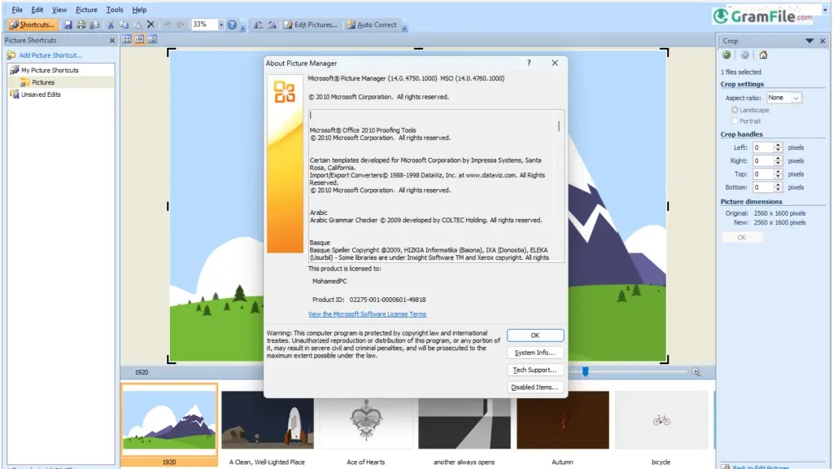This screenshot has width=833, height=469.
Task: Increase the Top crop handle value
Action: point(778,171)
